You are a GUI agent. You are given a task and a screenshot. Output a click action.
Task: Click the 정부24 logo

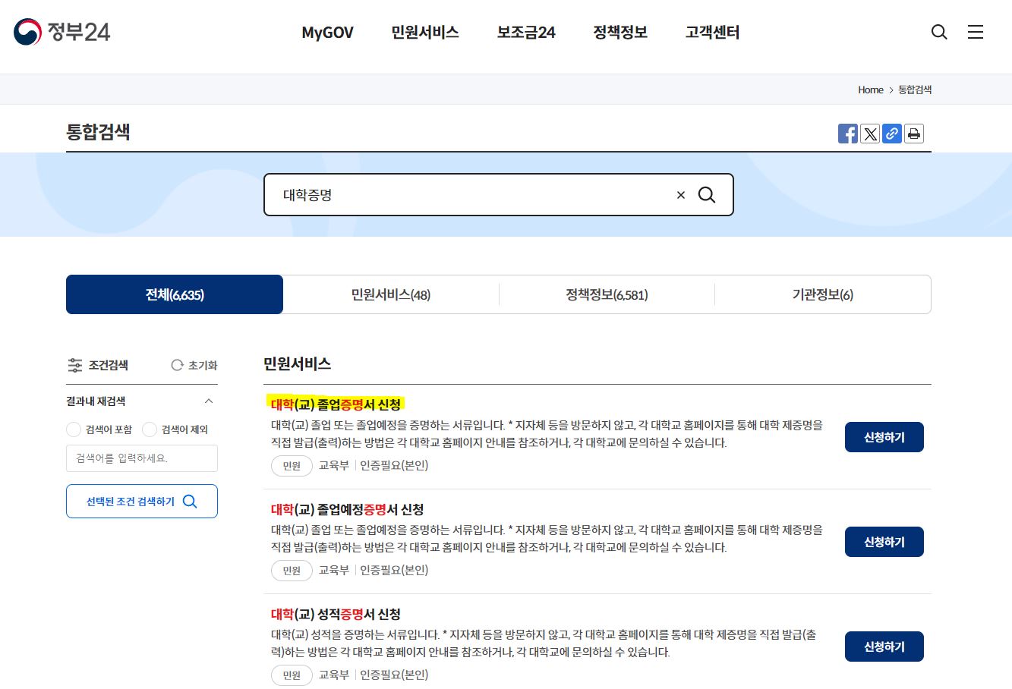pyautogui.click(x=61, y=32)
